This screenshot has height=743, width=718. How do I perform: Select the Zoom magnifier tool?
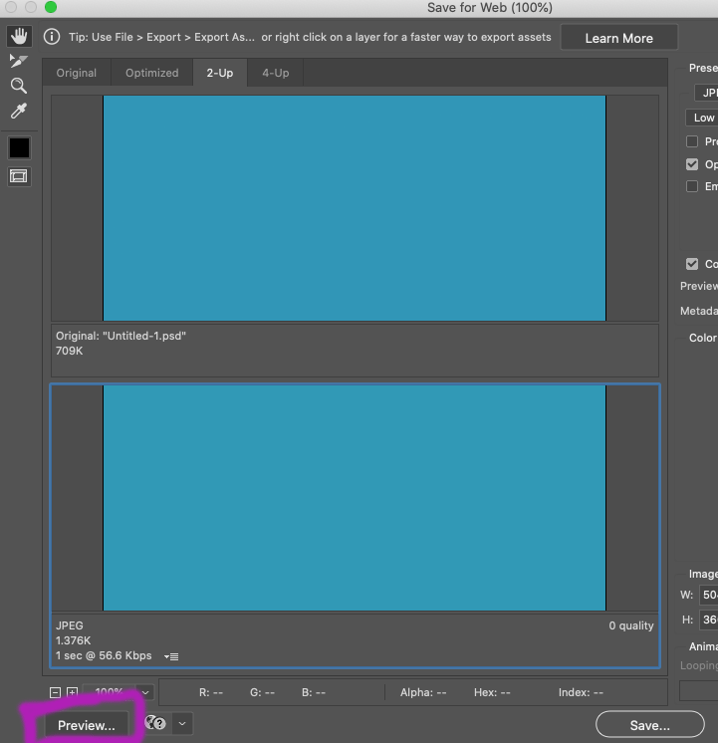pos(19,86)
